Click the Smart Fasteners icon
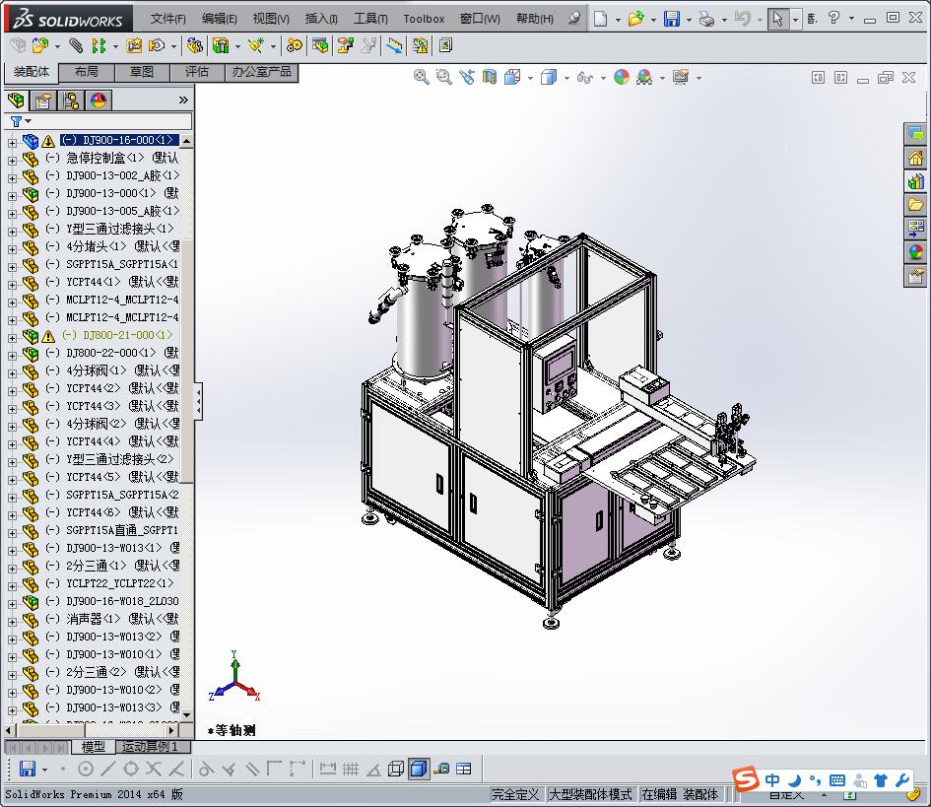 134,45
